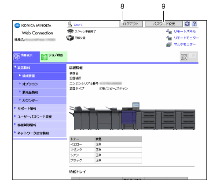Select the 構成要素 menu item
220x191 pixels.
tap(40, 76)
